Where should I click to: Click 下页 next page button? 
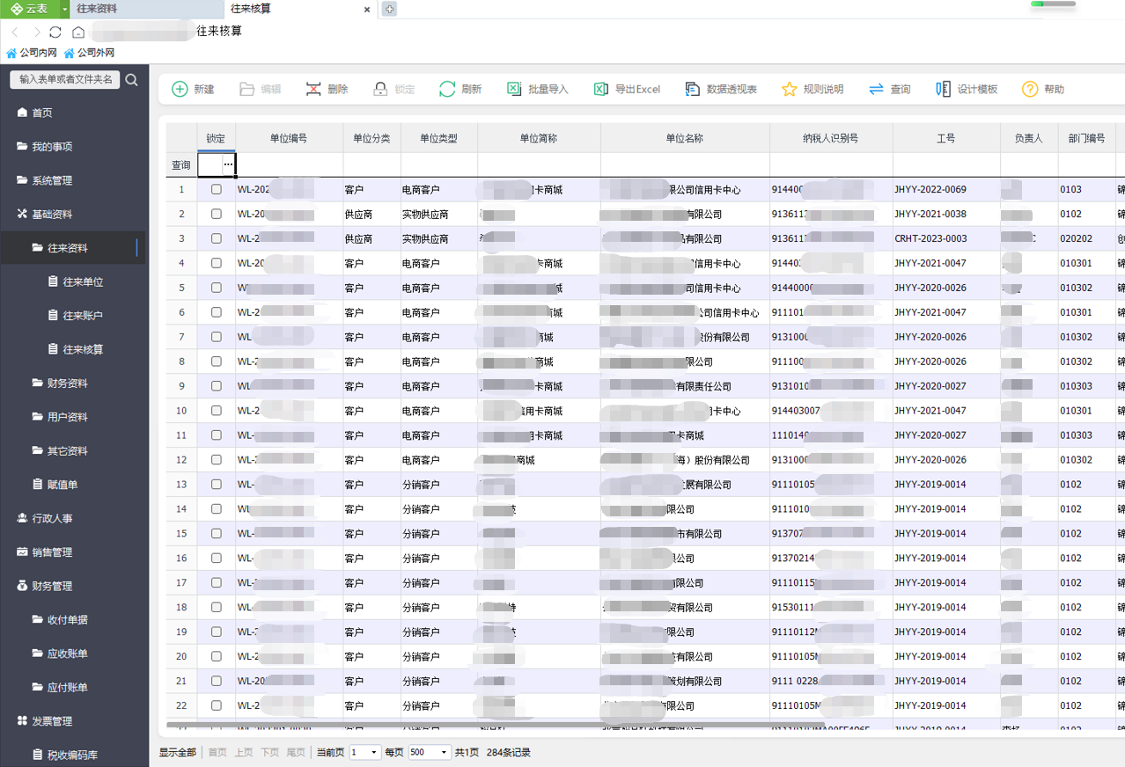pos(269,752)
